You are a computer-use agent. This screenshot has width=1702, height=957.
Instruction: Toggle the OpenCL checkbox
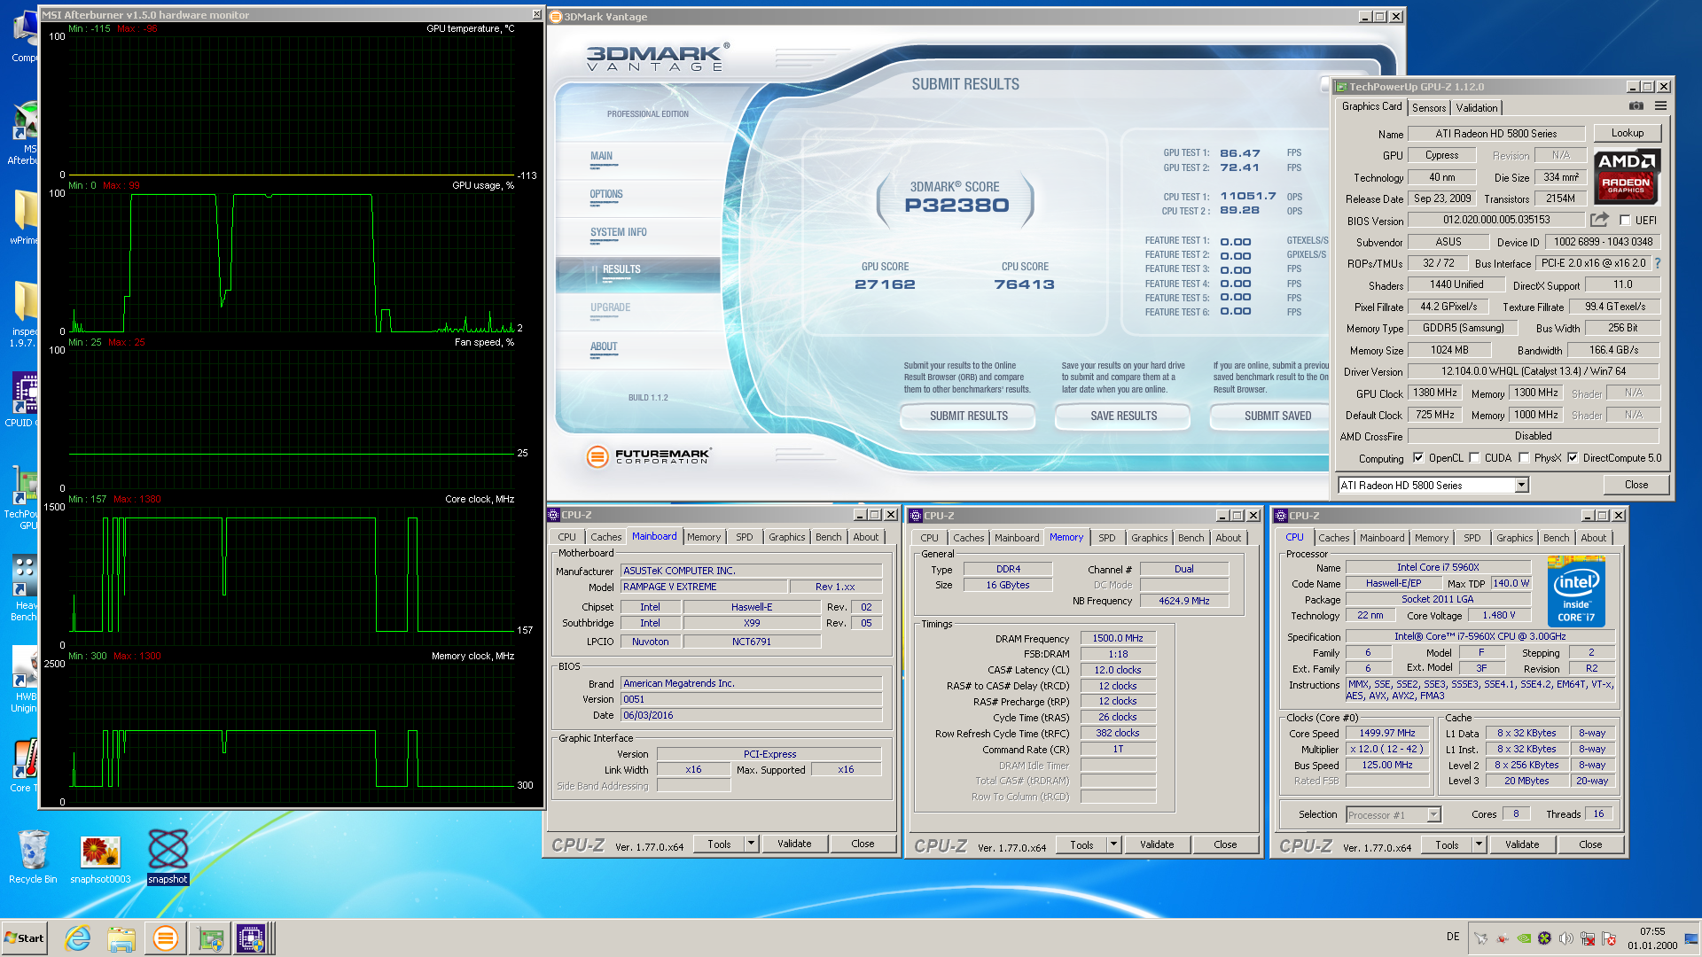click(x=1418, y=458)
